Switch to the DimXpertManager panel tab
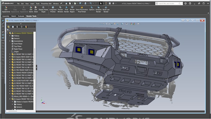The height and width of the screenshot is (119, 211). tap(21, 27)
